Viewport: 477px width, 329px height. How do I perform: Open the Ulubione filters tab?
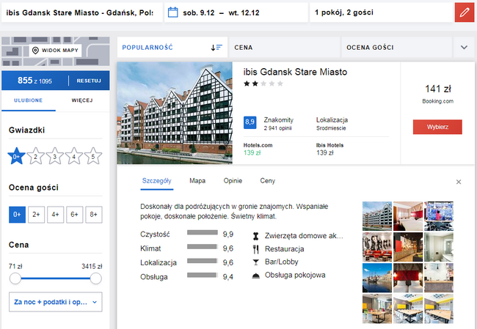coord(29,100)
